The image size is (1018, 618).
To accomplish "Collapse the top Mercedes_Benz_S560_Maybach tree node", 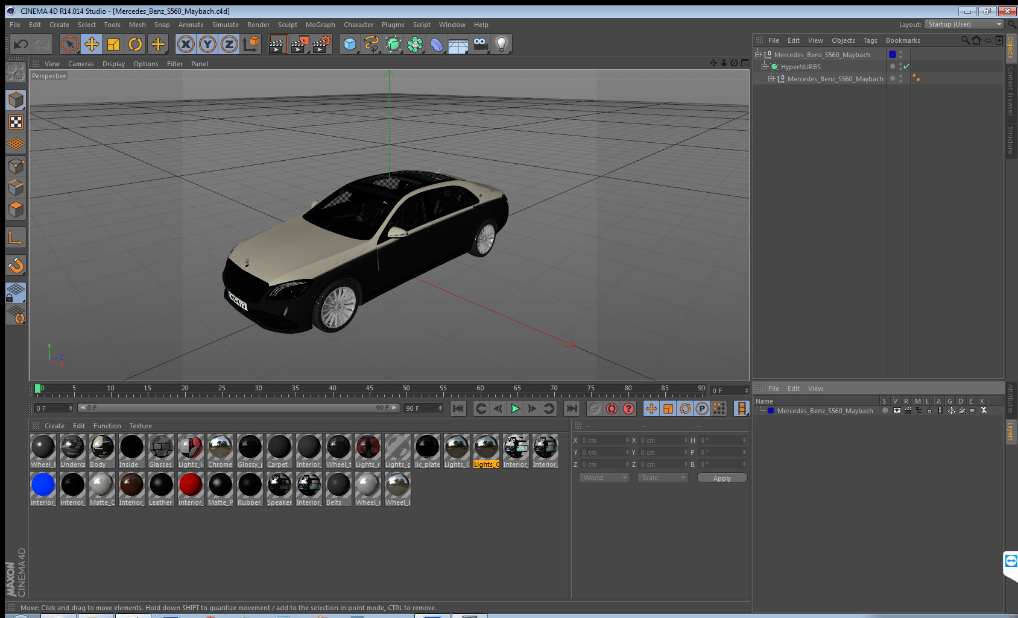I will point(758,54).
